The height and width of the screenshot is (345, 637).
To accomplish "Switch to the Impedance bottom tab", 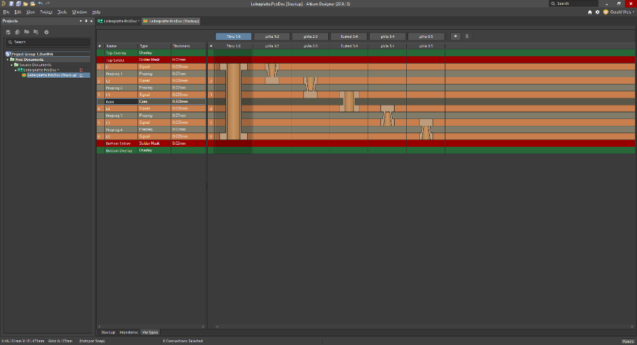I will pyautogui.click(x=129, y=332).
